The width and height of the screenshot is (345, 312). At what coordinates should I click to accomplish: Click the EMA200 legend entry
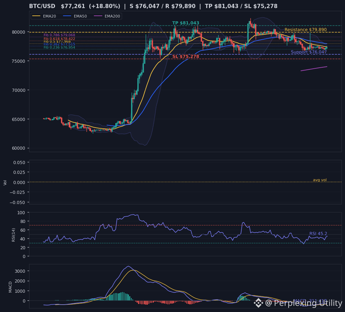point(107,16)
